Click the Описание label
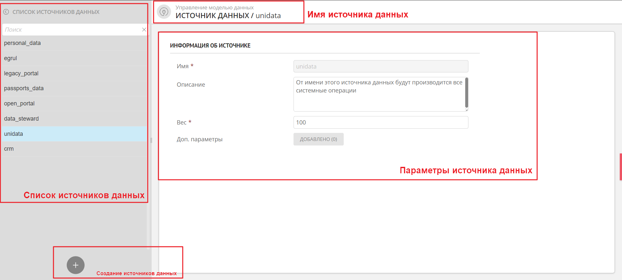Screen dimensions: 622x280 191,85
